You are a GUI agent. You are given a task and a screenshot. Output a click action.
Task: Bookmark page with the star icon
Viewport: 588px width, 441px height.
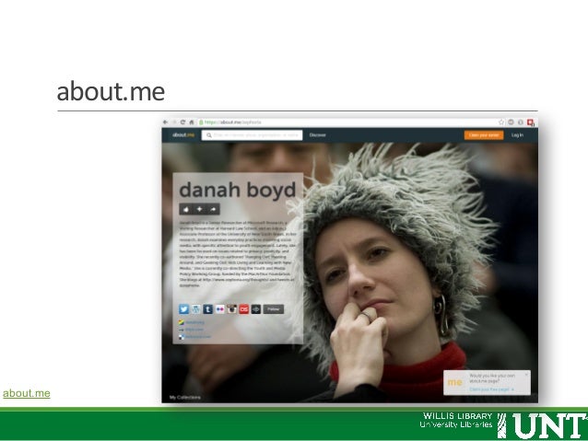501,122
